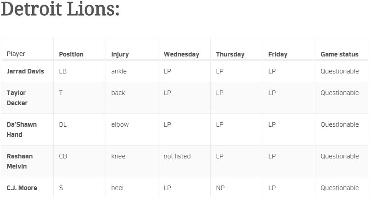Select the Thursday column header
Screen dimensions: 376x197
(x=230, y=55)
